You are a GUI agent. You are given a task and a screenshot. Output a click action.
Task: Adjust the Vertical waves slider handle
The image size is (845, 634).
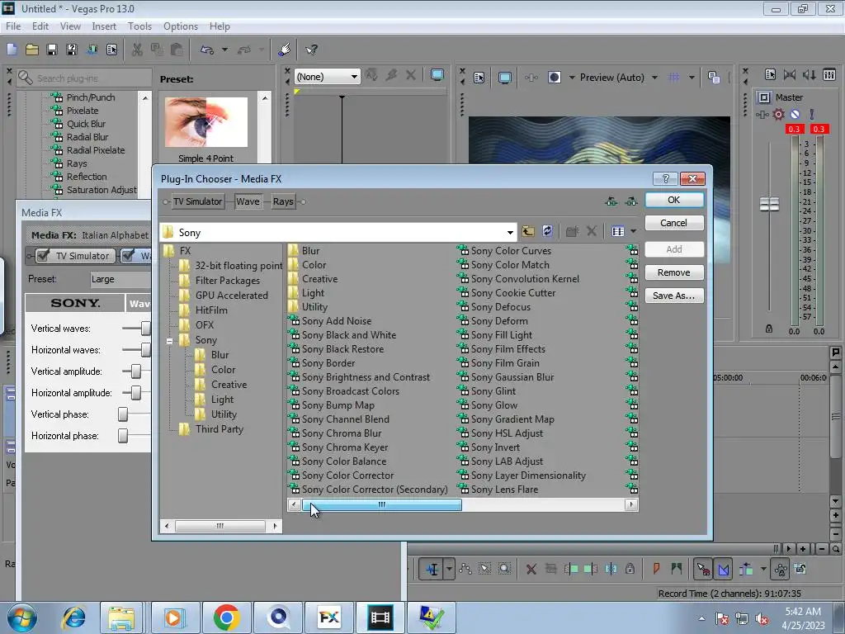(146, 329)
